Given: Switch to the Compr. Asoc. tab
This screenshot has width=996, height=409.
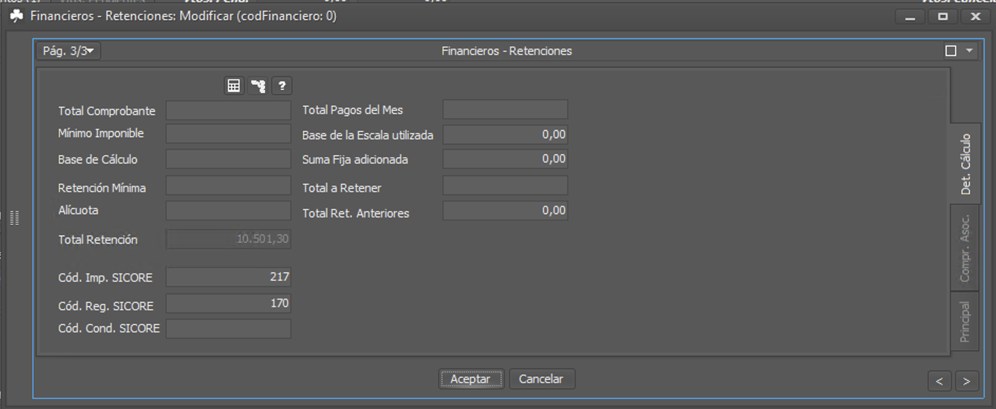Looking at the screenshot, I should [x=965, y=248].
